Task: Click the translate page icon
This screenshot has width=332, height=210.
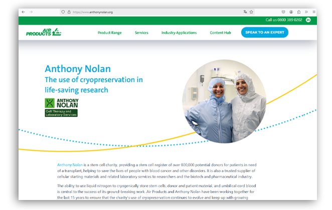Action: pyautogui.click(x=245, y=12)
